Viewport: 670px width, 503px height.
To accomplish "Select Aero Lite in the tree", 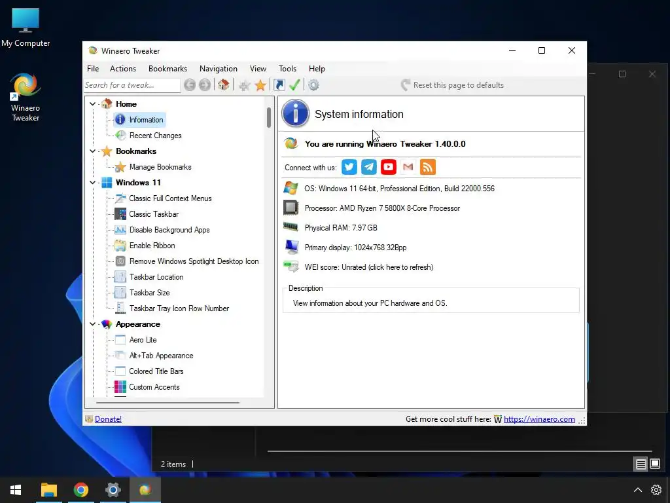I will pyautogui.click(x=143, y=340).
